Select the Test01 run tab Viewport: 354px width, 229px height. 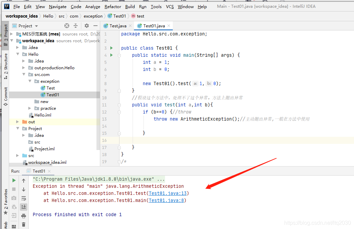38,171
